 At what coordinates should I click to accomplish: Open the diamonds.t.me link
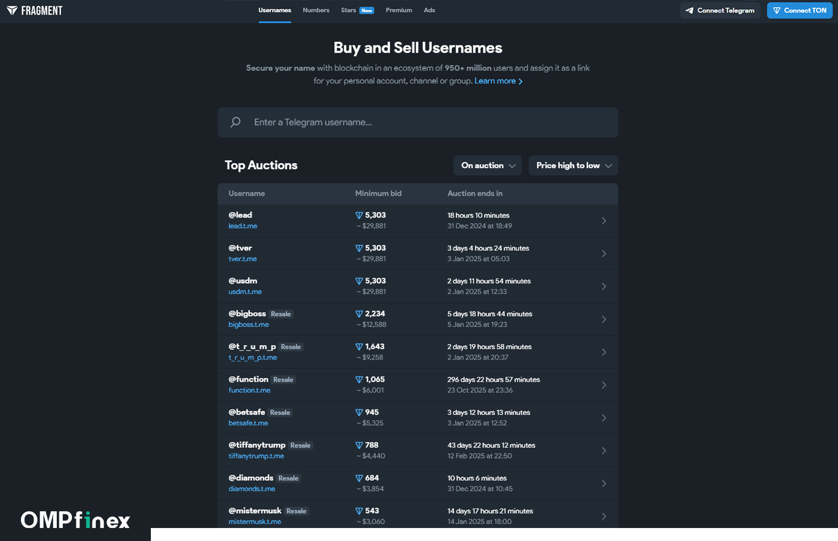(x=252, y=489)
